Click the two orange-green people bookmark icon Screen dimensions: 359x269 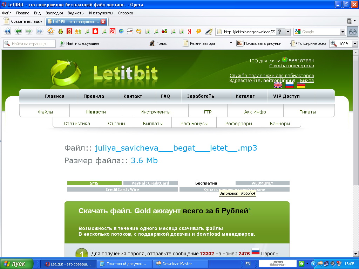78,31
